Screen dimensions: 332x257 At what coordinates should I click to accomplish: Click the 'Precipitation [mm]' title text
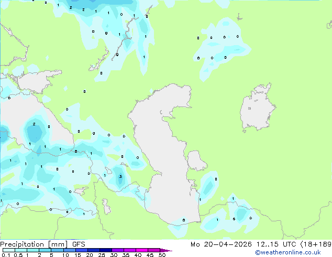click(34, 244)
